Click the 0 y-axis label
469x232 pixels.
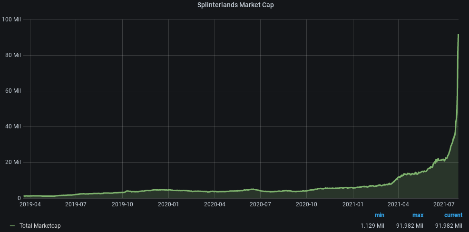(x=19, y=198)
